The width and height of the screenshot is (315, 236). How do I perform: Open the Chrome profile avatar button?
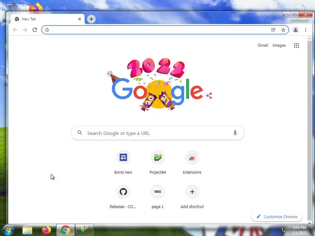296,30
